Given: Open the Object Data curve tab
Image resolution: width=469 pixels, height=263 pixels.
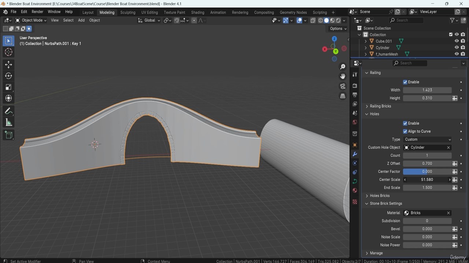Looking at the screenshot, I should click(x=355, y=181).
